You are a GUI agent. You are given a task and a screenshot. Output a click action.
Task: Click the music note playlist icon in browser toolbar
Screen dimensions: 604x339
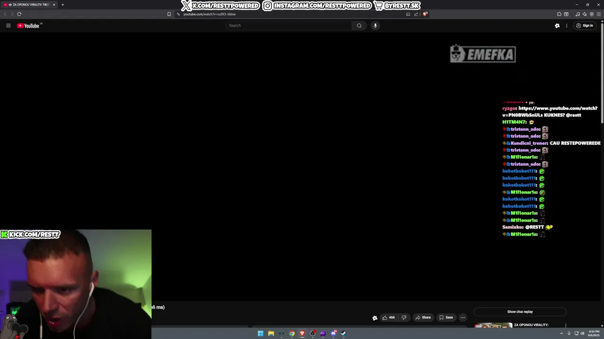click(578, 14)
